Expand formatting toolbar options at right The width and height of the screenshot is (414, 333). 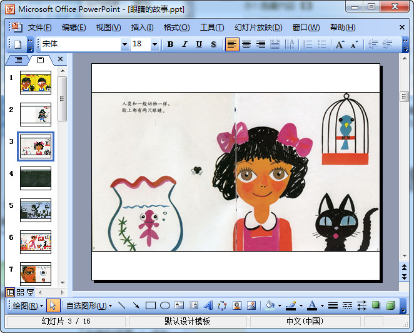pos(405,44)
